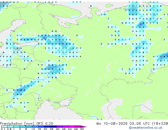168x130 pixels.
Task: Click the 2–5 mm cyan legend swatch
Action: pos(23,127)
